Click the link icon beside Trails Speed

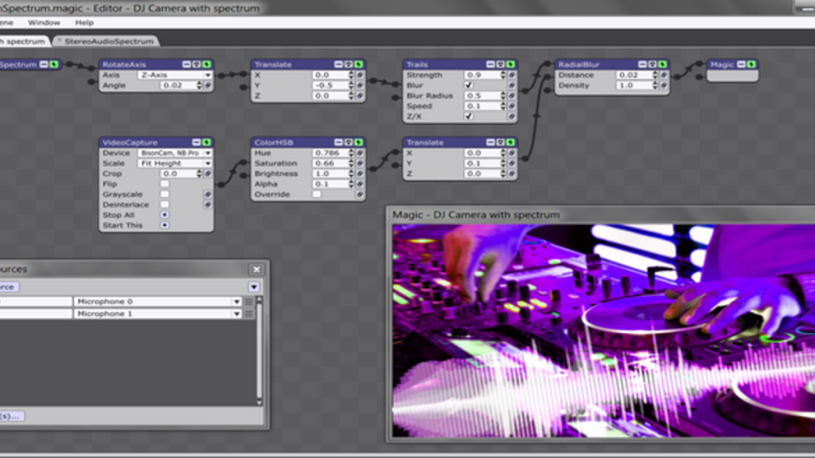pyautogui.click(x=511, y=106)
